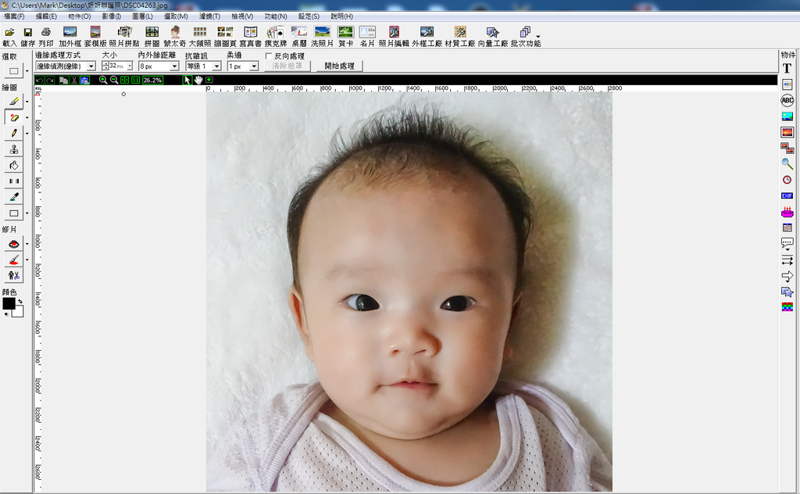Open the 圖層(L) menu
Screen dimensions: 800x494
tap(142, 16)
